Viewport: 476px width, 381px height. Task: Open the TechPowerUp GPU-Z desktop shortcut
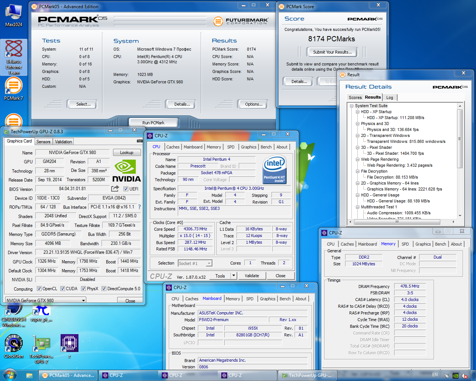[41, 349]
